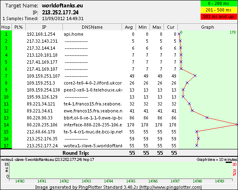Select IP address 109.159.251.107
Screen dimensions: 238x190
(43, 76)
